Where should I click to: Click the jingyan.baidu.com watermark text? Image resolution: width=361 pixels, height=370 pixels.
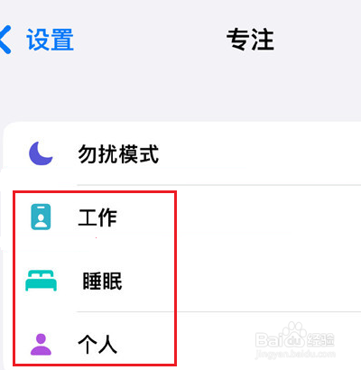point(295,354)
